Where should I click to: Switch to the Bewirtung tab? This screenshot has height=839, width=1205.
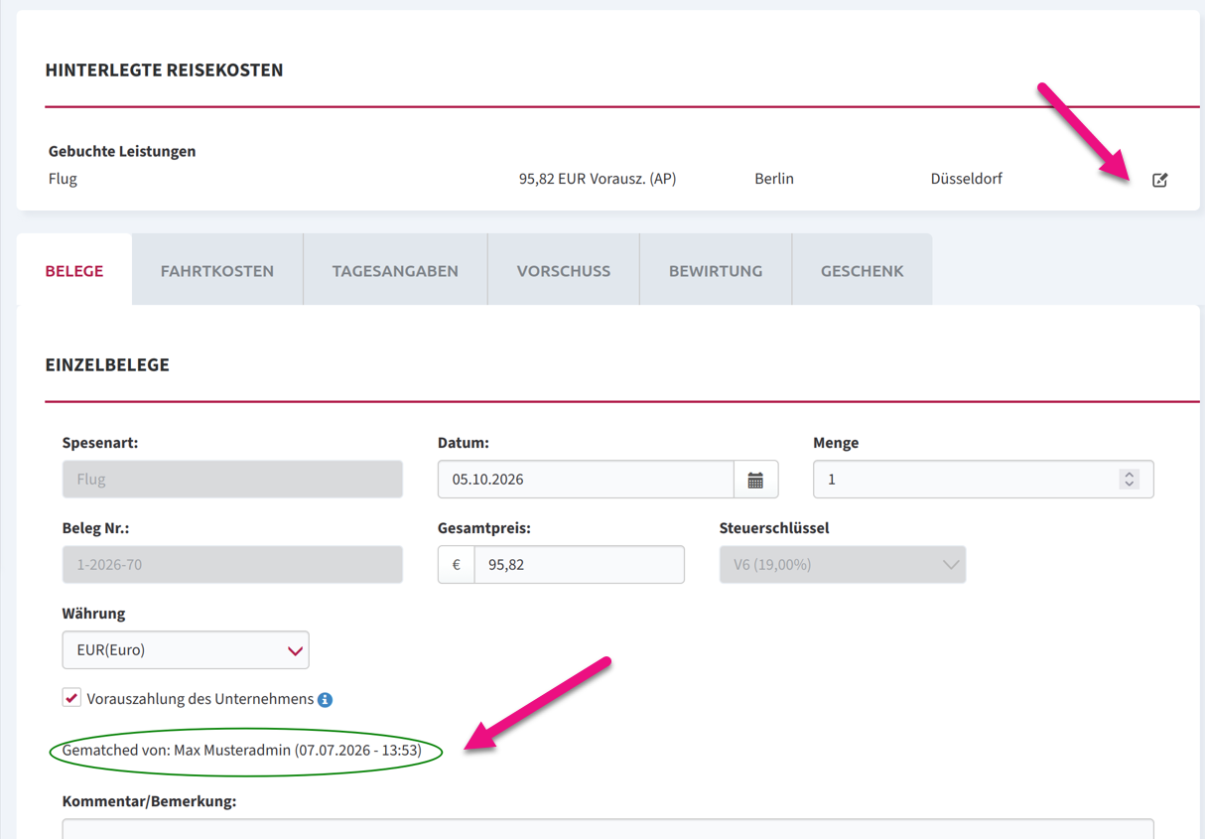716,270
